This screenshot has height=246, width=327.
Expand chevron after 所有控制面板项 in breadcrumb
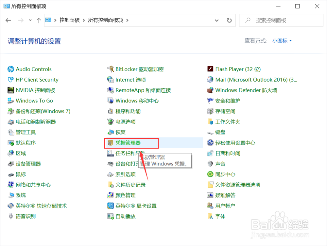pos(127,20)
